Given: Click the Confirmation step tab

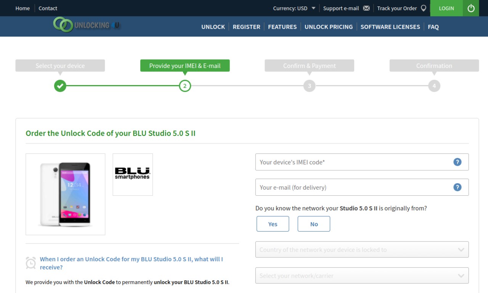Looking at the screenshot, I should pos(434,66).
